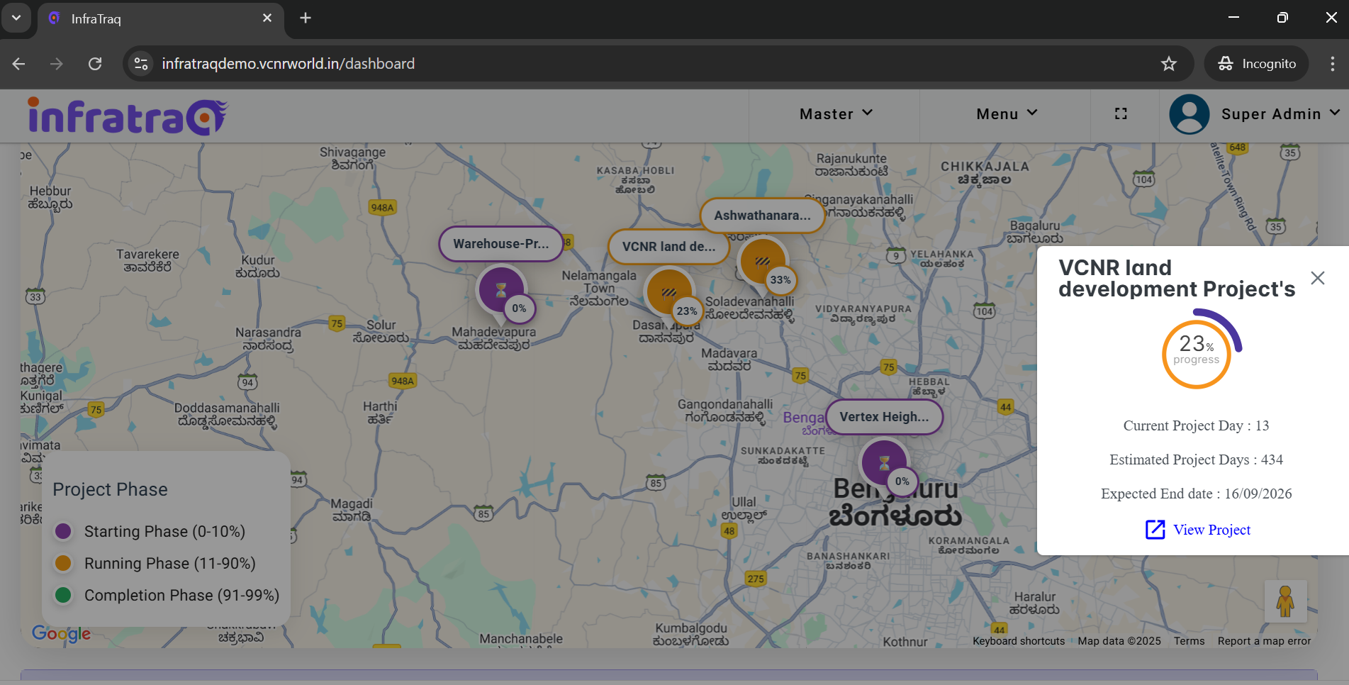Reload the dashboard page
Image resolution: width=1349 pixels, height=685 pixels.
95,64
